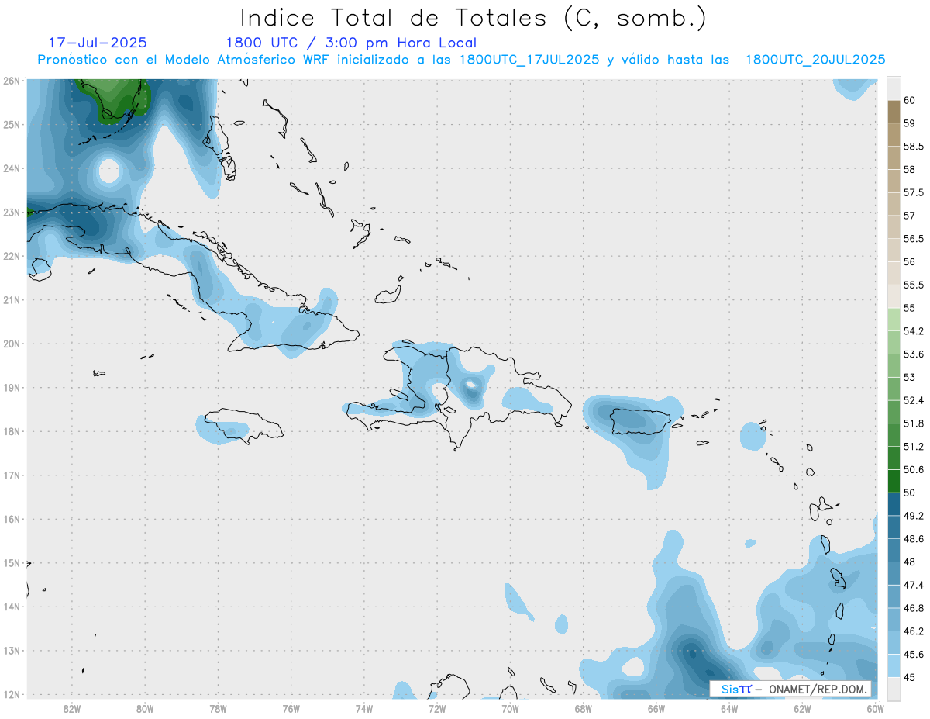Click the longitude label "74W"

pos(364,708)
